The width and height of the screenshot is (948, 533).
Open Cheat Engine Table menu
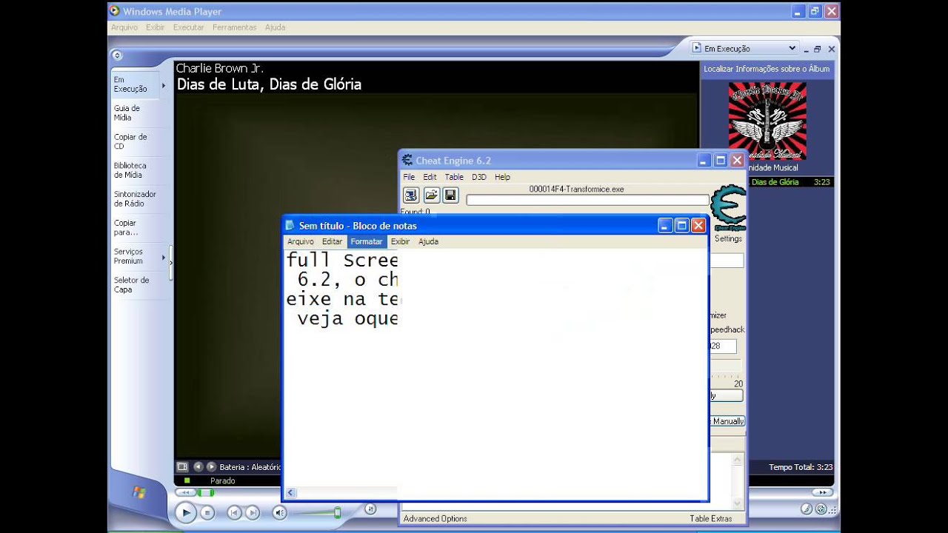coord(454,177)
